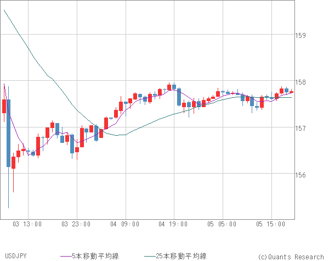
Task: Click the teal legend line sample
Action: click(150, 256)
